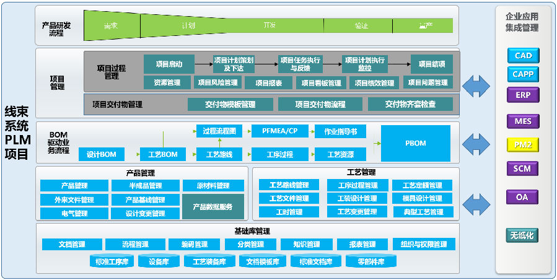Click the 作业指导书 box
557x280 pixels.
click(340, 131)
